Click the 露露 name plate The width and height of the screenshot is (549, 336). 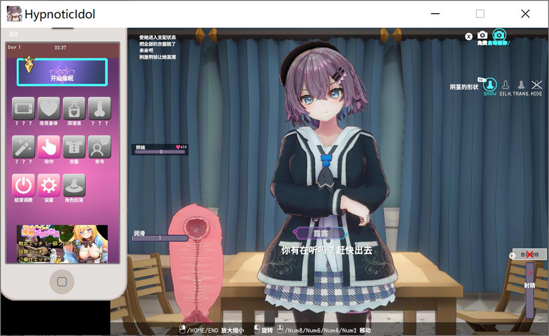pyautogui.click(x=320, y=234)
